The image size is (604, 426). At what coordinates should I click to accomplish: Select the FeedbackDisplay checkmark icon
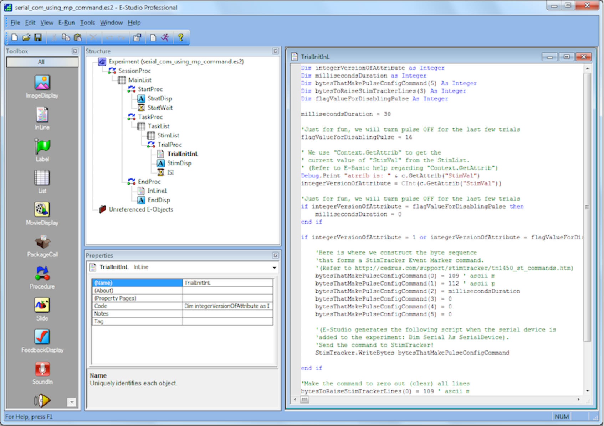(x=42, y=337)
